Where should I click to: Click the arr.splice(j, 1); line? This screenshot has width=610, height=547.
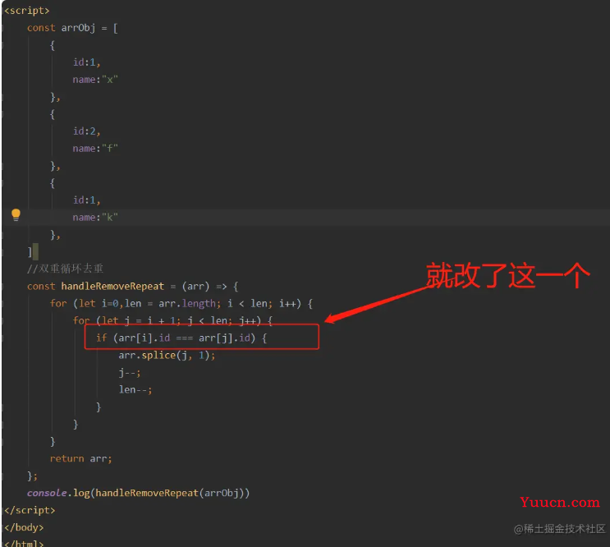pyautogui.click(x=167, y=355)
